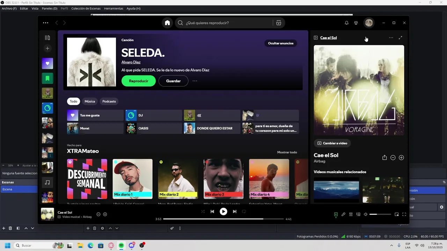447x251 pixels.
Task: Go to Spotify Home icon
Action: coord(167,23)
